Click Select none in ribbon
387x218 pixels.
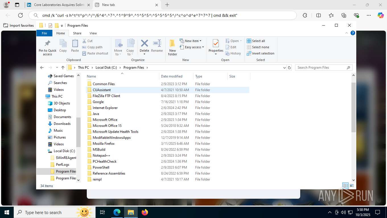coord(258,47)
